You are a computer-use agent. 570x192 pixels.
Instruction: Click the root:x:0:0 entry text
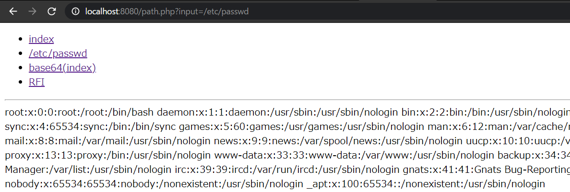click(x=80, y=112)
